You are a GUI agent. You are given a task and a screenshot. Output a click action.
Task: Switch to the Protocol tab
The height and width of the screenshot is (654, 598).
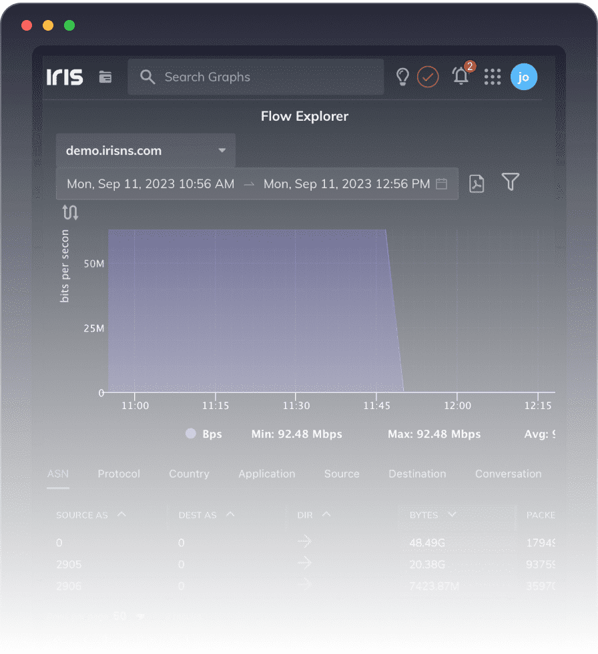[119, 474]
